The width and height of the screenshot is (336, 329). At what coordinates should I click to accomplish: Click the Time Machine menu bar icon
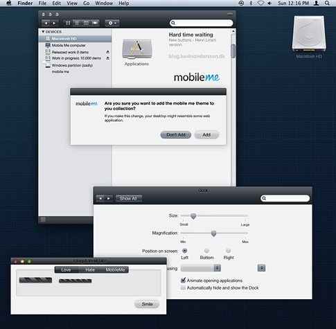(241, 3)
